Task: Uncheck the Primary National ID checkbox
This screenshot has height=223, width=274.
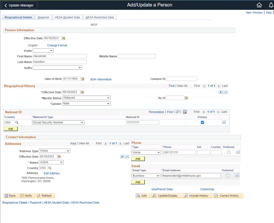Action: click(202, 122)
